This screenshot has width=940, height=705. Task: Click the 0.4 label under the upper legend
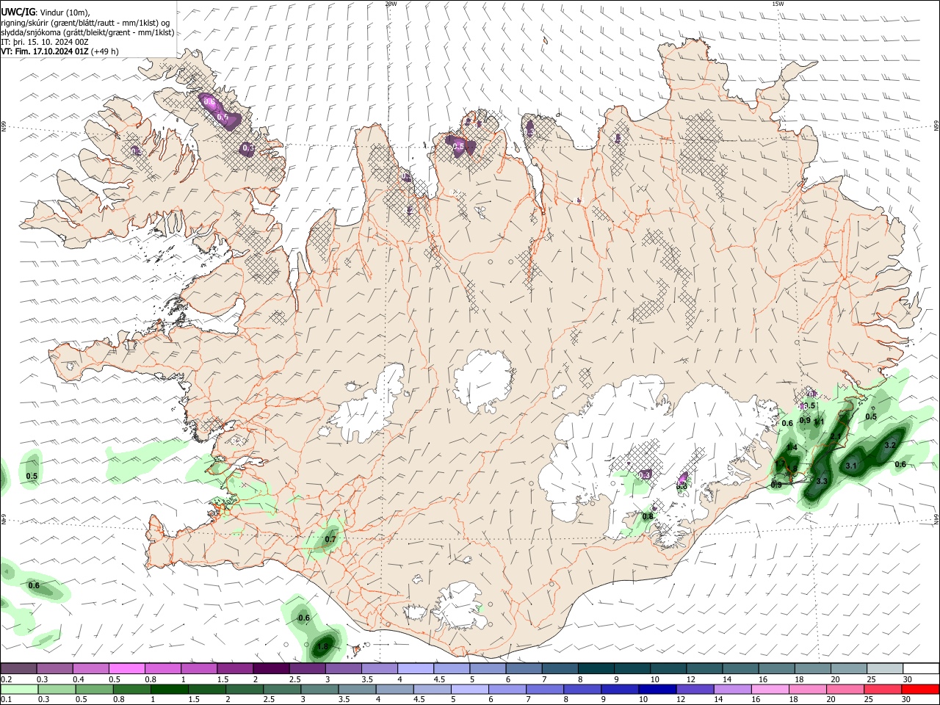click(79, 679)
